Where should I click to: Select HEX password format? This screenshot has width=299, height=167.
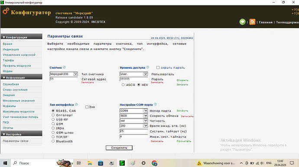[x=139, y=85]
